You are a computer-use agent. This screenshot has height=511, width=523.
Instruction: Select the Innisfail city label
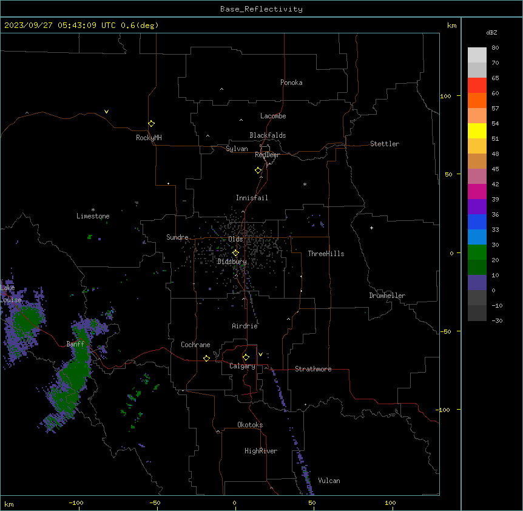(x=252, y=198)
